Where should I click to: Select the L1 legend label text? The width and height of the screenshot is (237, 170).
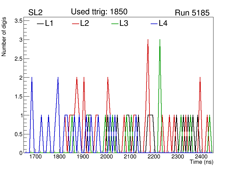point(49,23)
